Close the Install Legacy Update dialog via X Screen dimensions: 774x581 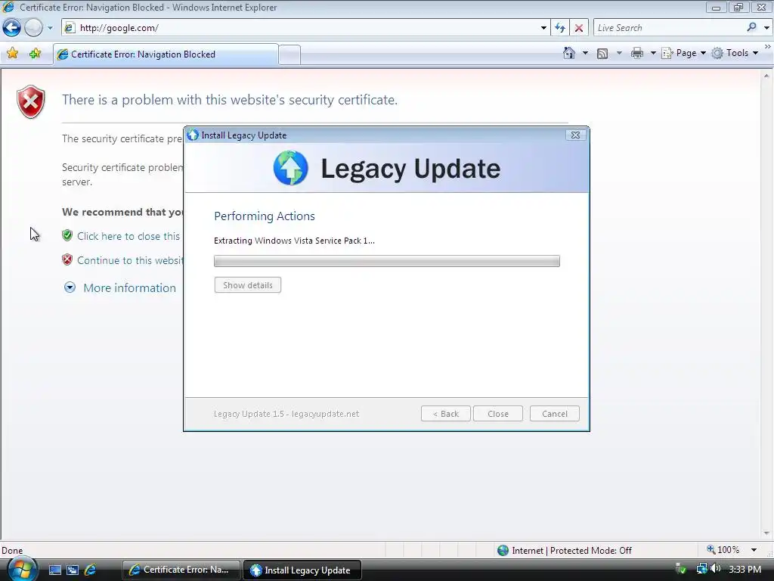click(x=575, y=135)
